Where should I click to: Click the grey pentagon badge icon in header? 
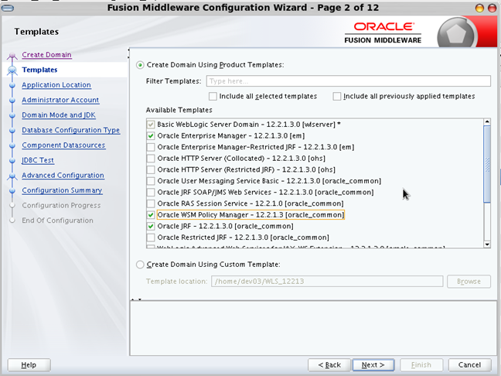456,34
